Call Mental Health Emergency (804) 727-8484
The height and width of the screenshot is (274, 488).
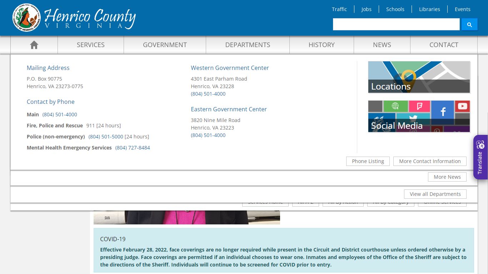(133, 148)
